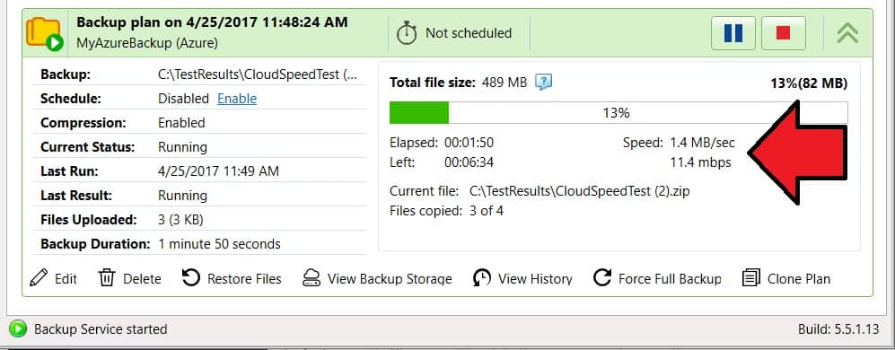Viewport: 895px width, 350px height.
Task: Click the Force Full Backup refresh icon
Action: [x=602, y=278]
